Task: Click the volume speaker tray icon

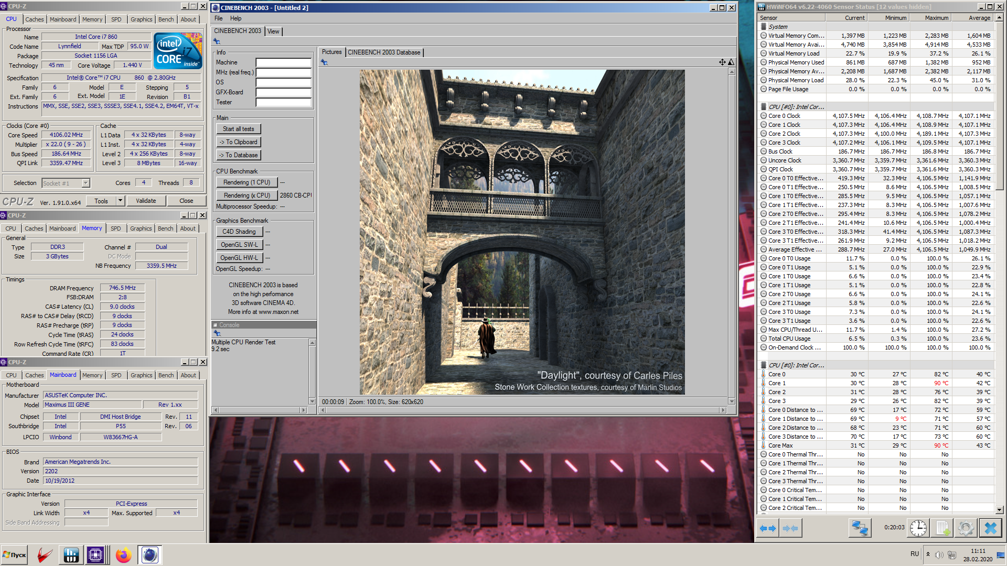Action: point(939,555)
